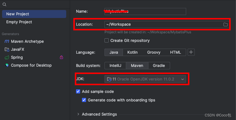
Task: Click the Spring leaf icon
Action: pos(7,57)
